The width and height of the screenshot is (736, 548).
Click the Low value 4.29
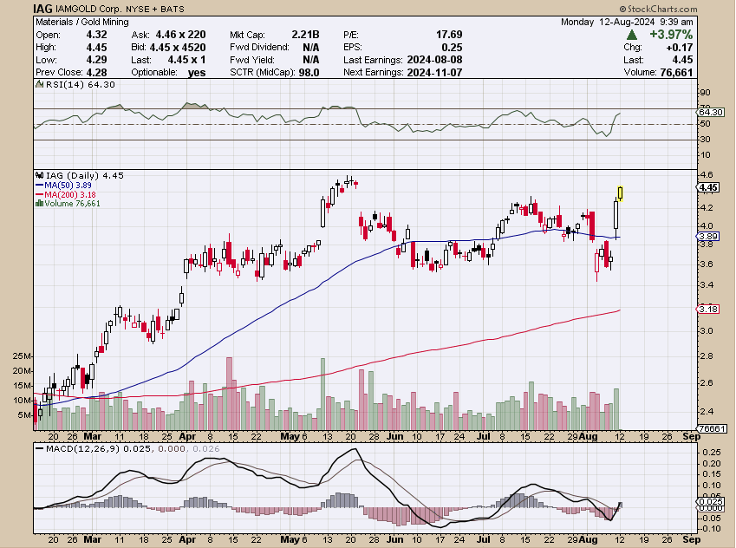(x=97, y=60)
